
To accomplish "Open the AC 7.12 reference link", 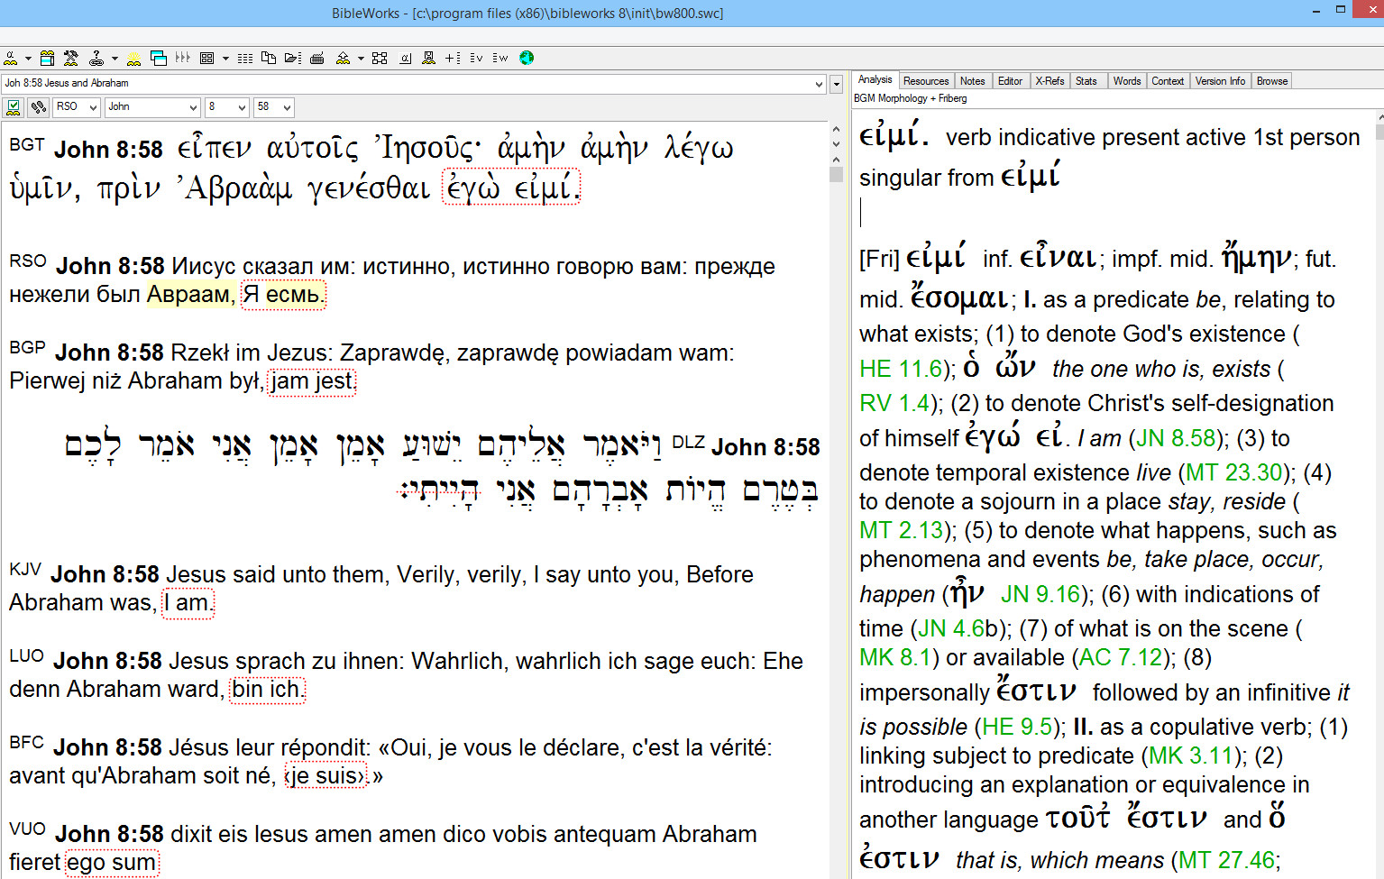I will pos(1121,657).
